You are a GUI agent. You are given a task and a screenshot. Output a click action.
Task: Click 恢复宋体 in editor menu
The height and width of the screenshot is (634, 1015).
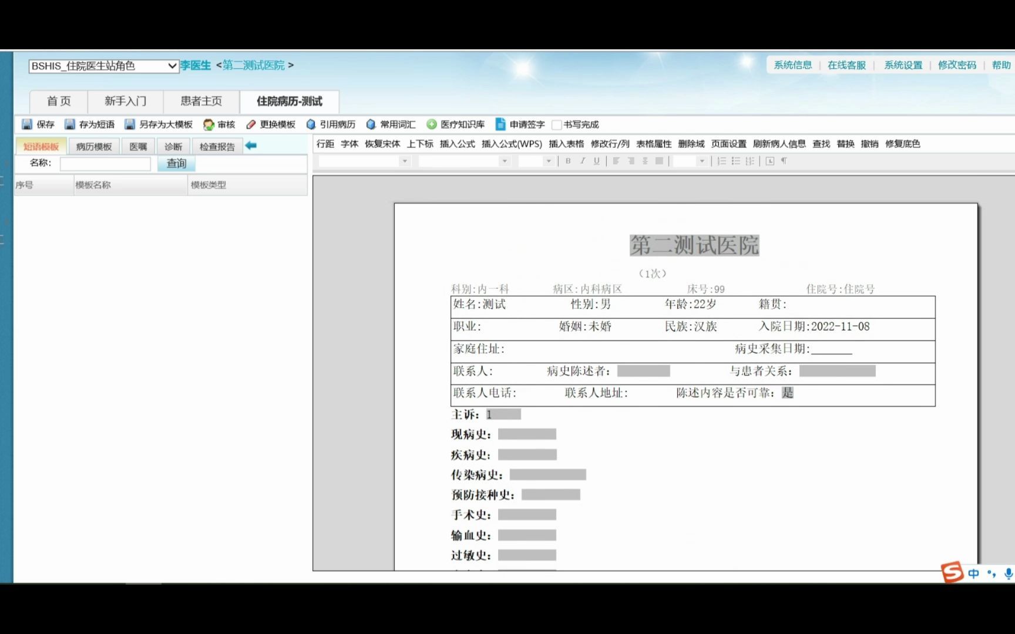coord(382,144)
